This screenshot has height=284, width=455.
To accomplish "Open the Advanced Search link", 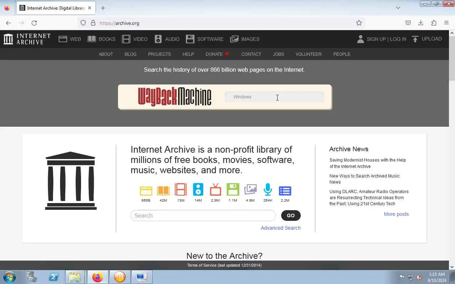I will pyautogui.click(x=281, y=228).
